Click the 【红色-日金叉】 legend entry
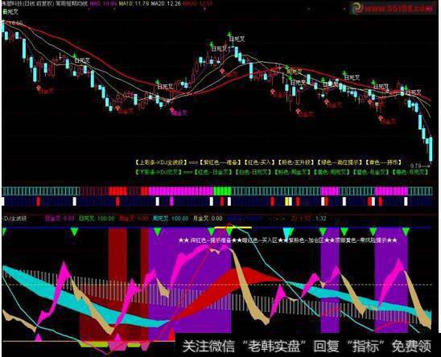Viewport: 441px width, 357px height. [213, 171]
